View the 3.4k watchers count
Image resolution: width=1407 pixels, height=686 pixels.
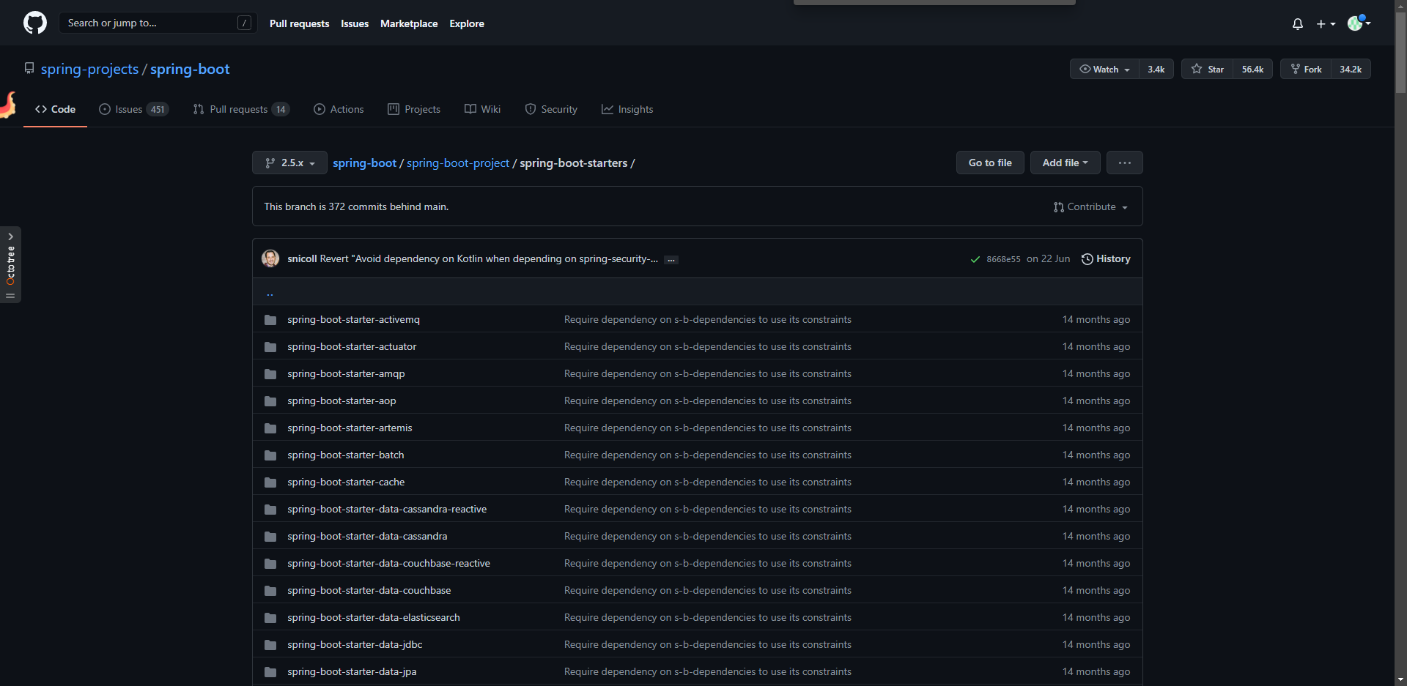(x=1156, y=69)
